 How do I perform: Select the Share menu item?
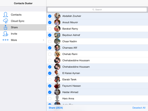[x=14, y=27]
